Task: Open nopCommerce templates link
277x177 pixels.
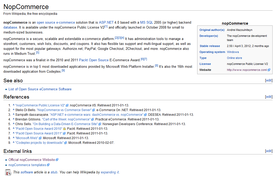Action: 27,165
